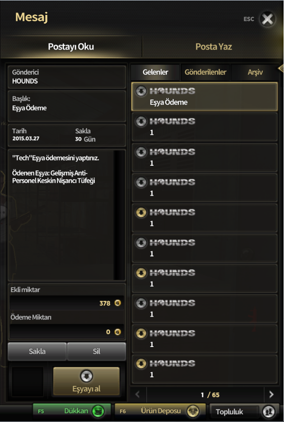Close the Mesaj window with X
The height and width of the screenshot is (422, 284).
[x=268, y=19]
